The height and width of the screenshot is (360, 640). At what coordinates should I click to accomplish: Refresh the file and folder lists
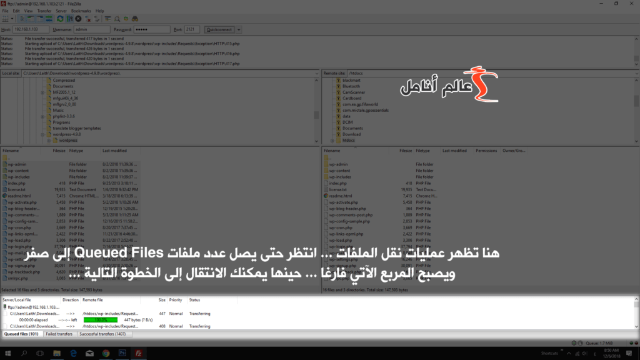[x=59, y=19]
